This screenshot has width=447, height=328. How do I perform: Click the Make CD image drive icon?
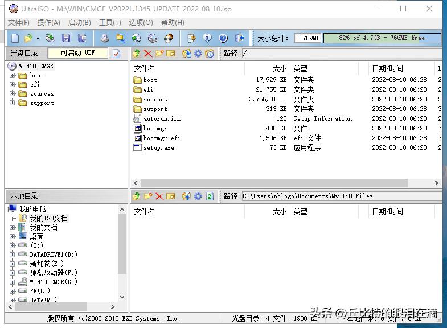tap(105, 38)
